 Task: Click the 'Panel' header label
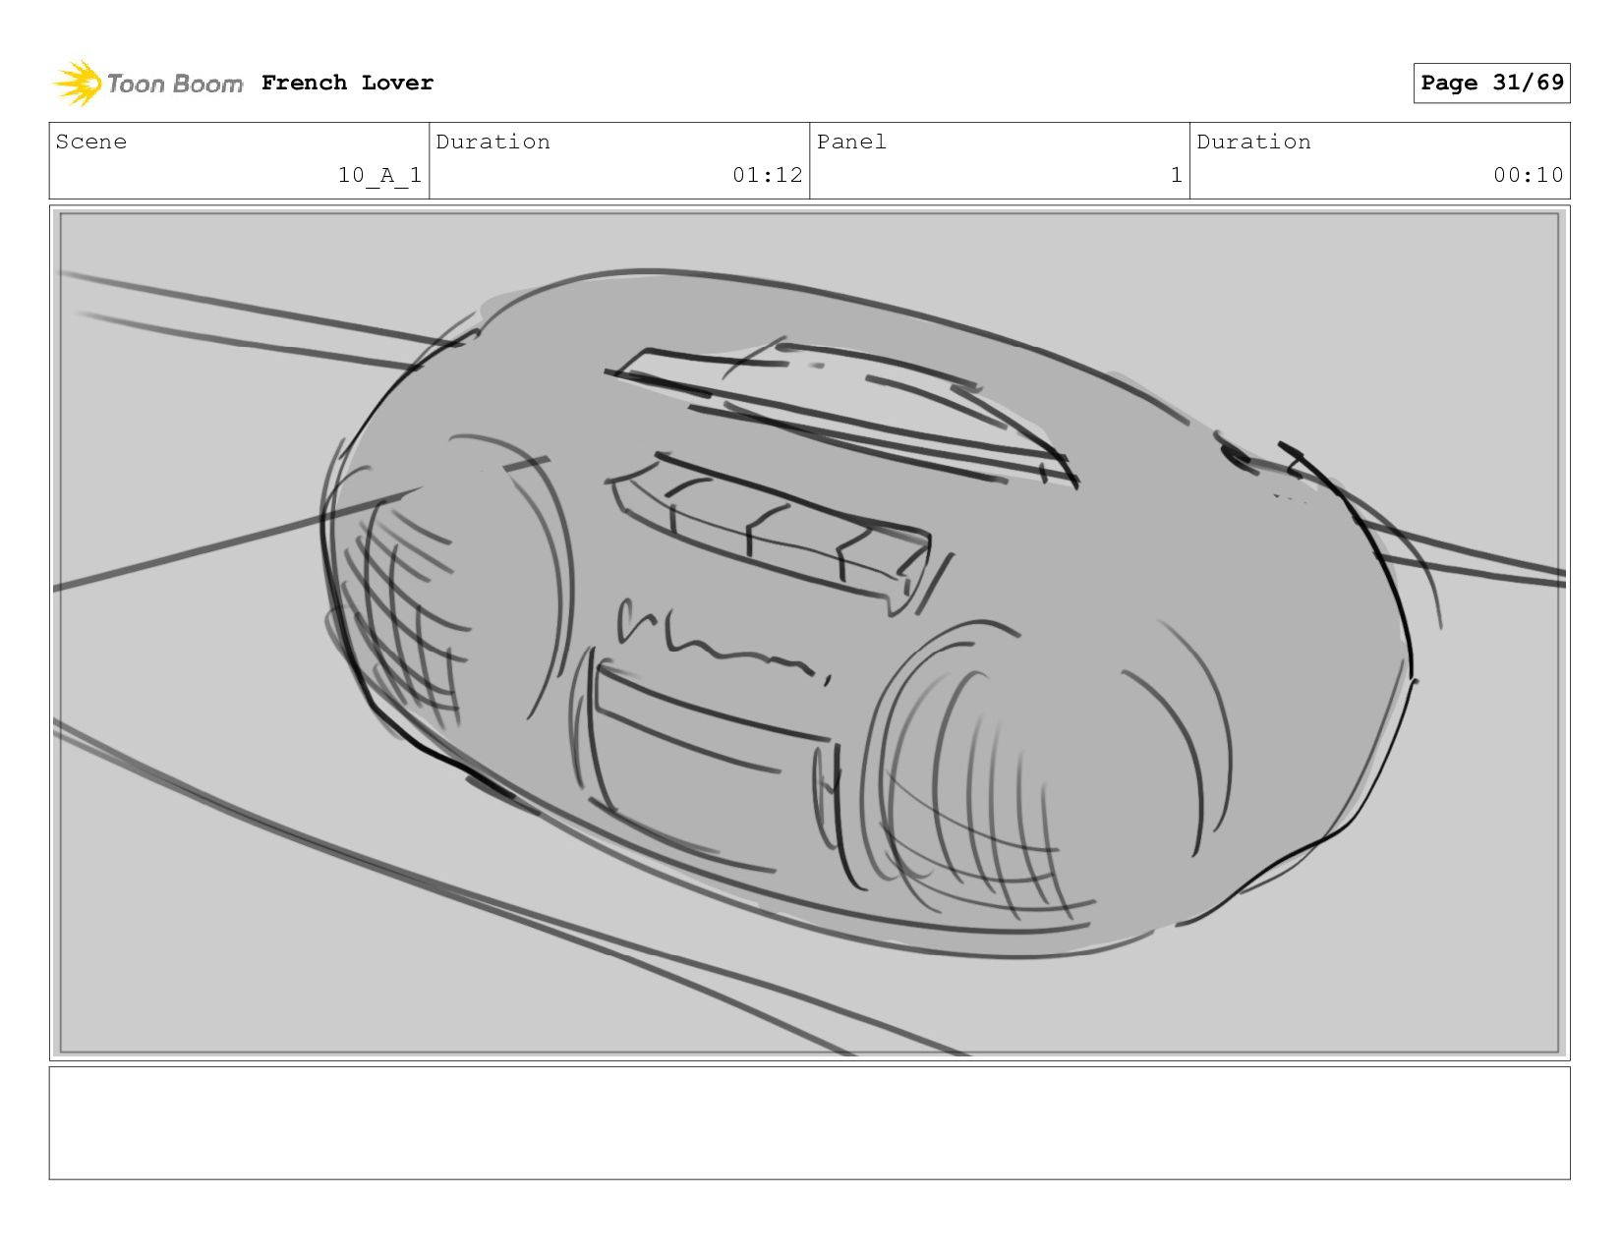pos(851,142)
